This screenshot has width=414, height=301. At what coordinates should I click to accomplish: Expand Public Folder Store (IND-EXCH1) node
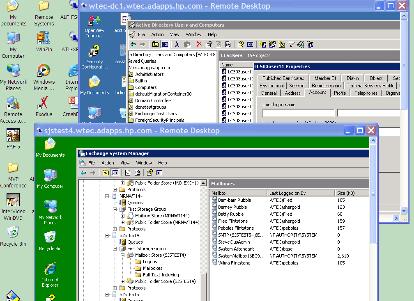pos(122,183)
